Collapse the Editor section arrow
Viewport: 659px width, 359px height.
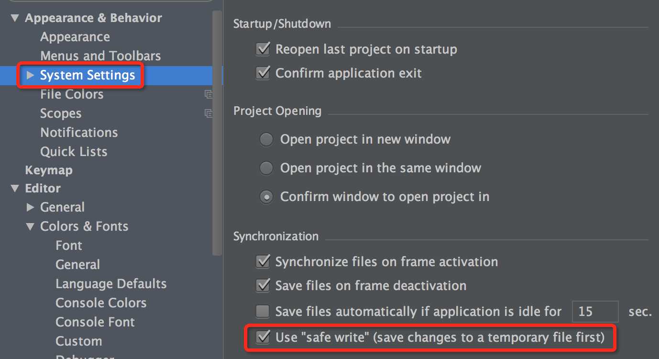tap(15, 189)
